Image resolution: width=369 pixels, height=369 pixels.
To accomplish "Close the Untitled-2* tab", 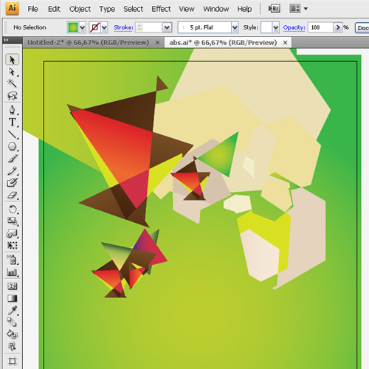I will [x=157, y=43].
